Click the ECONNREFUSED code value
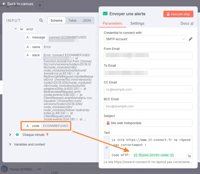The width and height of the screenshot is (200, 174). click(x=55, y=126)
